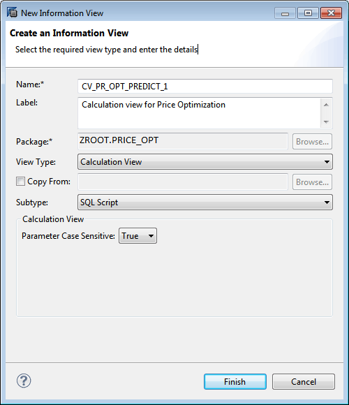349x405 pixels.
Task: Click the Package field ZROOT.PRICE_OPT
Action: 183,141
